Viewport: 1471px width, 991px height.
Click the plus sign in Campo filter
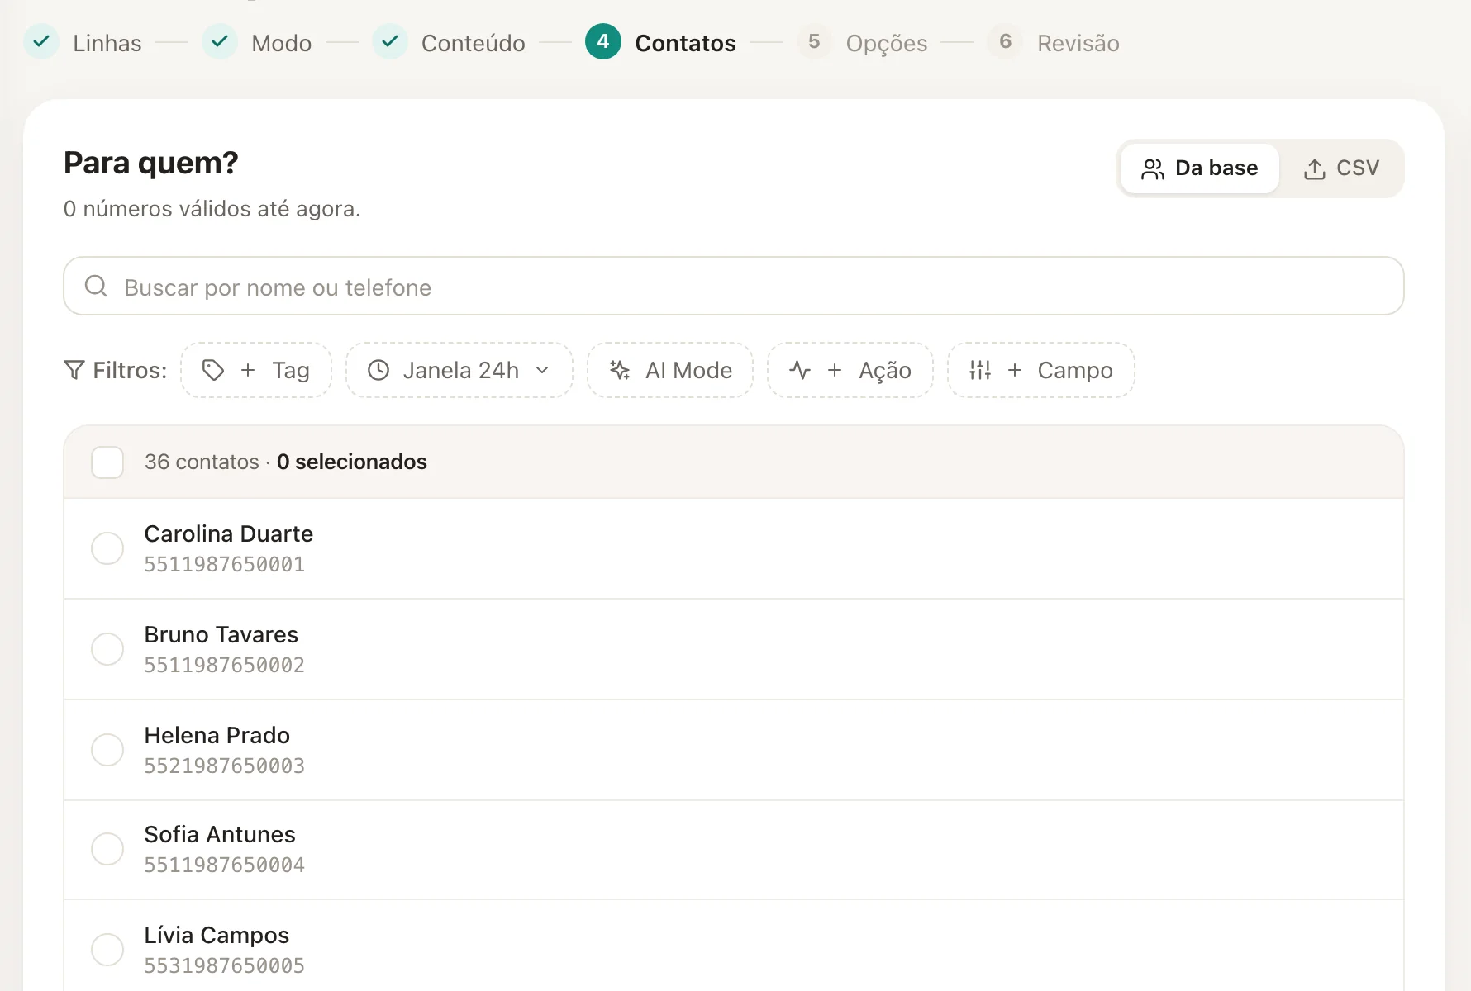[1015, 370]
